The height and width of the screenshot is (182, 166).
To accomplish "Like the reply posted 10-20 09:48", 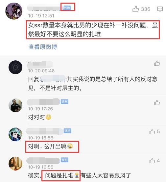I will [x=157, y=63].
